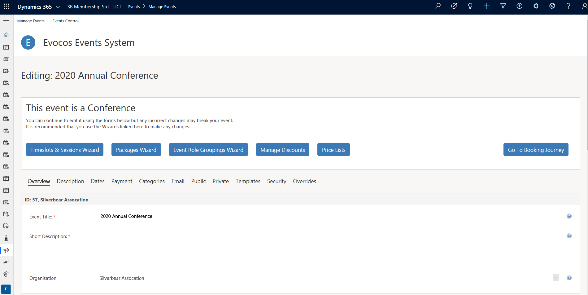Open the app launcher waffle icon
The image size is (588, 295).
coord(7,6)
